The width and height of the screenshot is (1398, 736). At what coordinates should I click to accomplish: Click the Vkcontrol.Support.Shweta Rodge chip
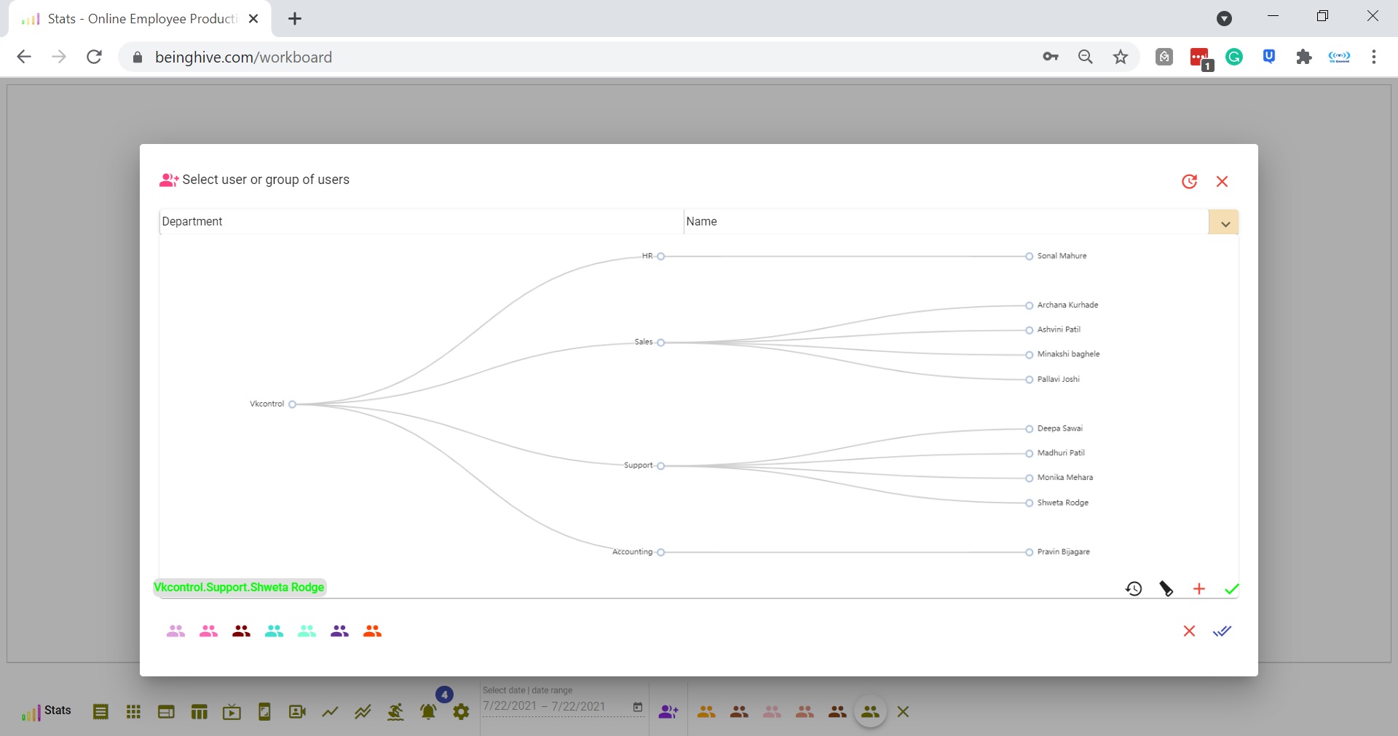coord(239,588)
